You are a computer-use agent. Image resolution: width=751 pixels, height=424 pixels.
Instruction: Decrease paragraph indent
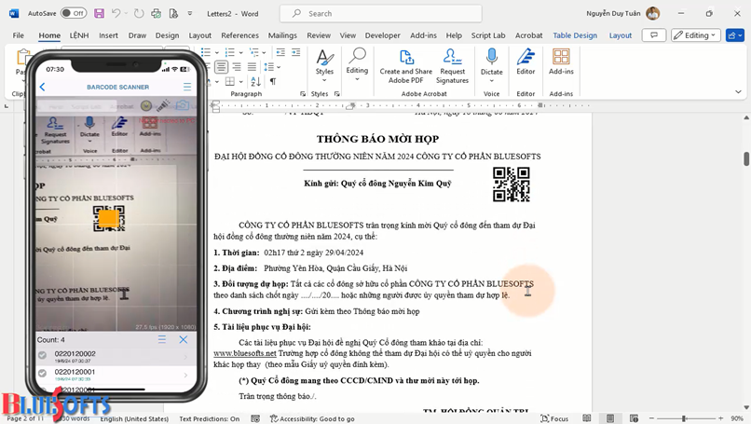pos(280,52)
